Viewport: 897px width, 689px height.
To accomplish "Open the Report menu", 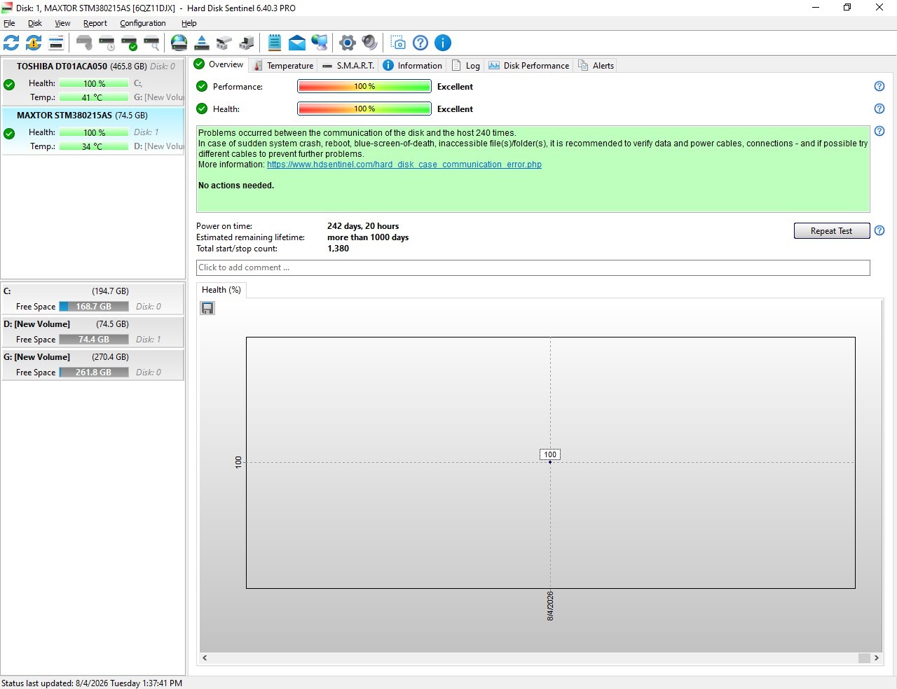I will [x=95, y=23].
